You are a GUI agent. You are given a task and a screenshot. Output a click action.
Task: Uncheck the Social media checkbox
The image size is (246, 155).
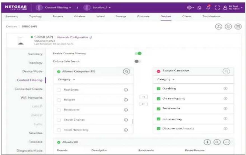pos(159,109)
